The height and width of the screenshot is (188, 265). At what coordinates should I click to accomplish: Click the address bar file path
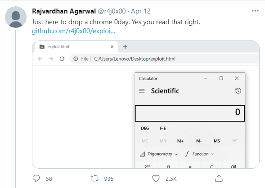135,59
